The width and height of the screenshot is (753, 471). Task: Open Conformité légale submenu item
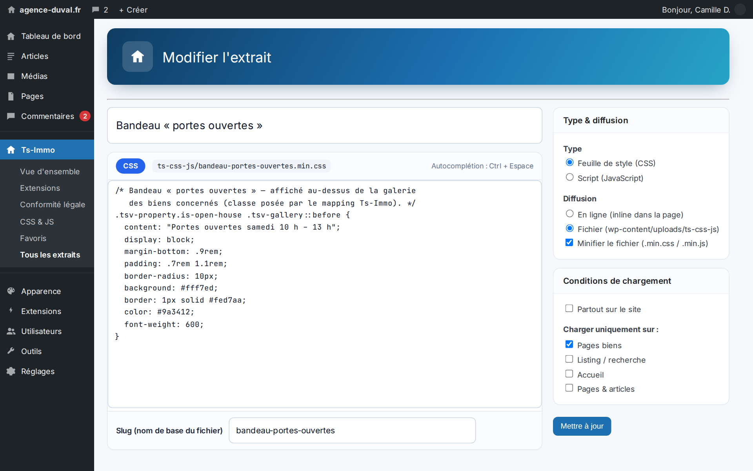click(53, 204)
